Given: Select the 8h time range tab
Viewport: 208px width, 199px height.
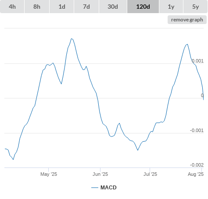Looking at the screenshot, I should pos(37,7).
